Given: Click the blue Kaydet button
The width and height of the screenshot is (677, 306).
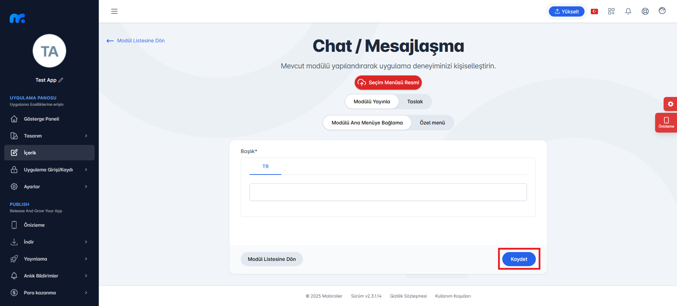Looking at the screenshot, I should pos(519,259).
